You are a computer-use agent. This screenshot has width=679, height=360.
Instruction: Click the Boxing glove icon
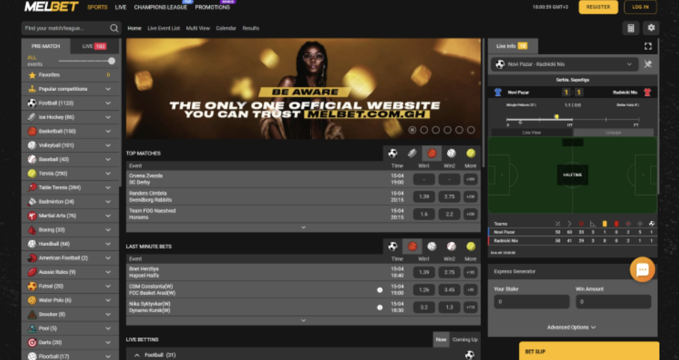(32, 229)
